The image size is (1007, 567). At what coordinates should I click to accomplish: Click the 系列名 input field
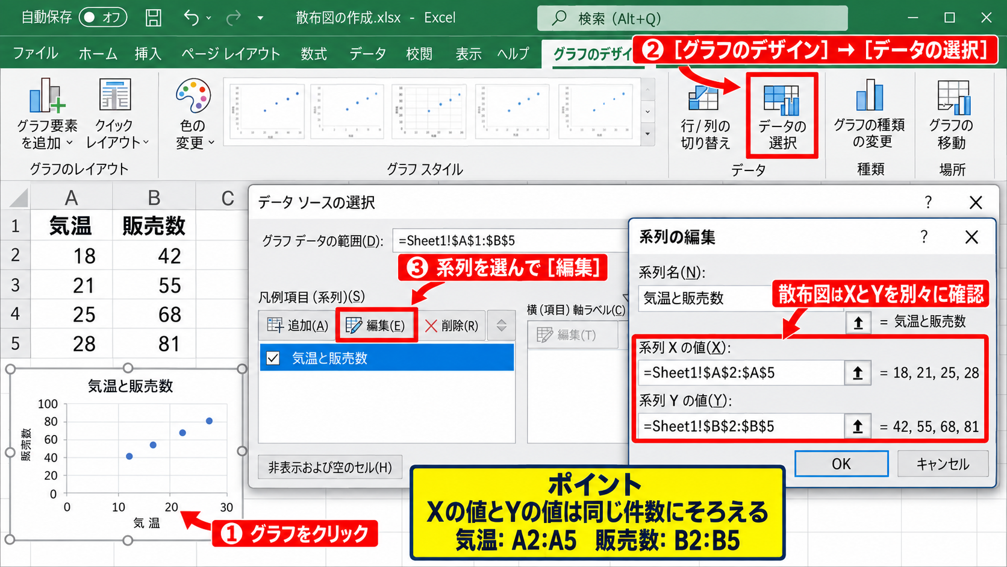point(706,298)
